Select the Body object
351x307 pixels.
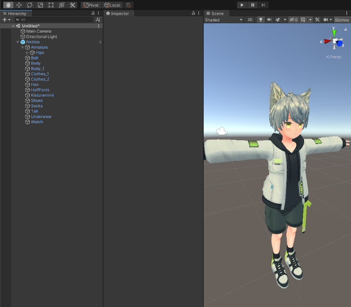36,63
